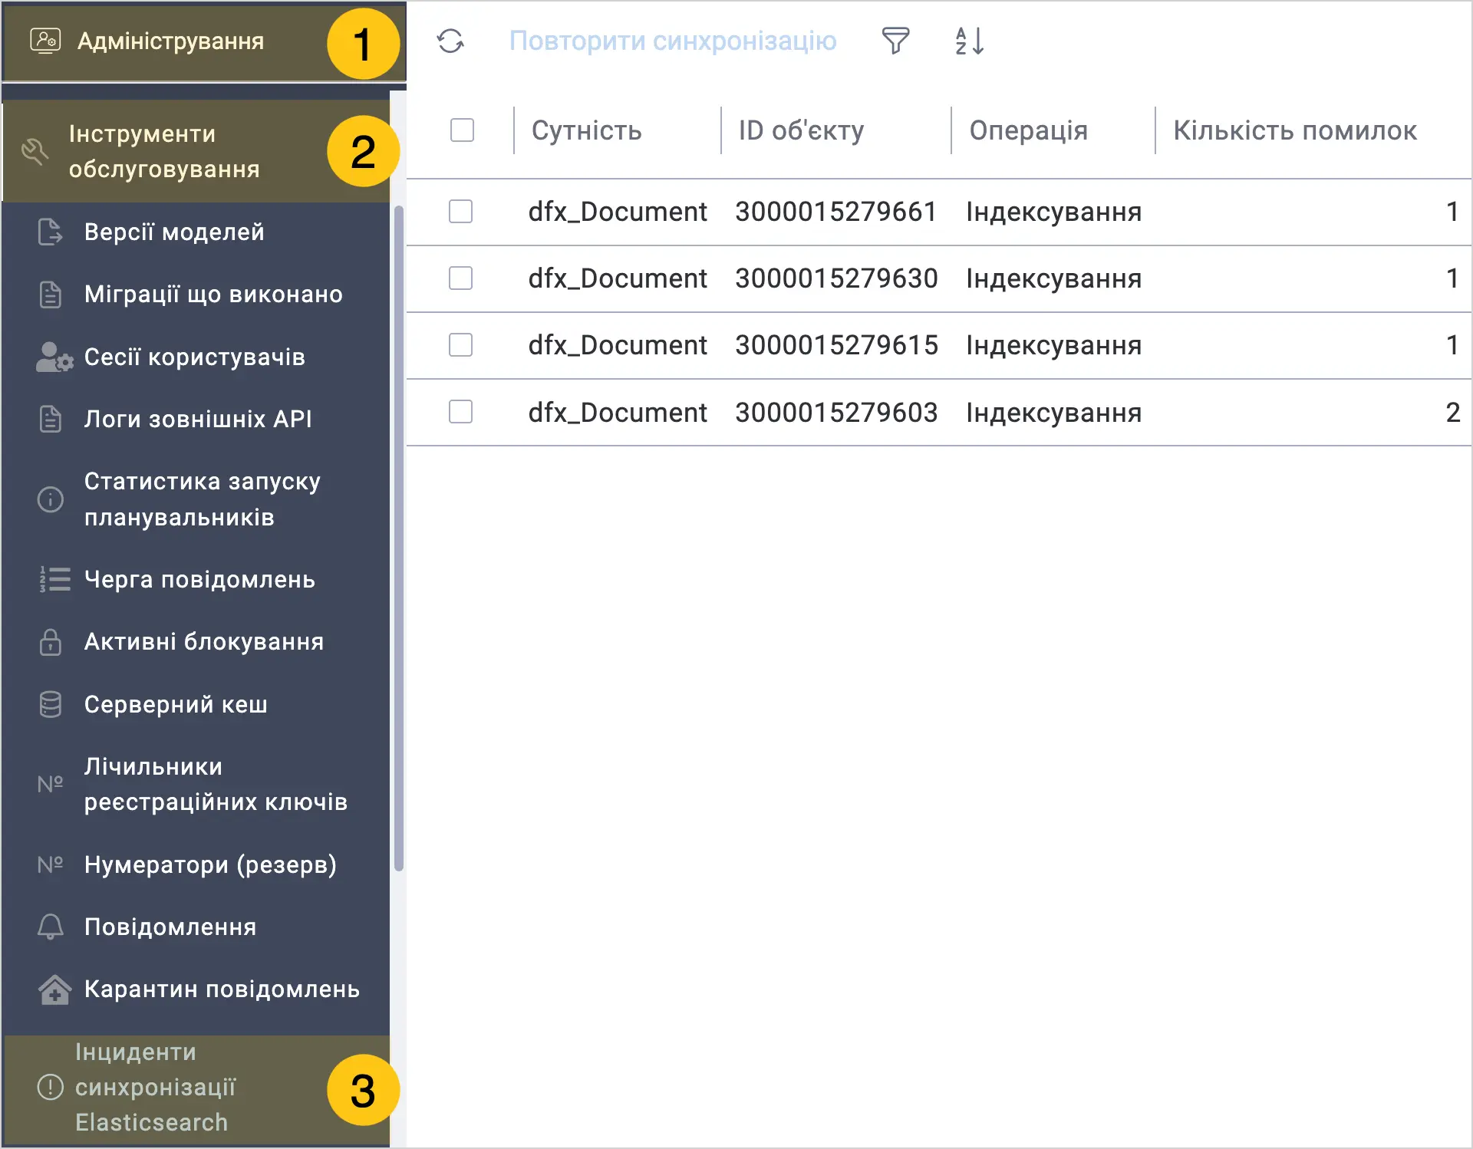Click error count 2 in the 3000015279603 row
The image size is (1473, 1149).
1452,413
